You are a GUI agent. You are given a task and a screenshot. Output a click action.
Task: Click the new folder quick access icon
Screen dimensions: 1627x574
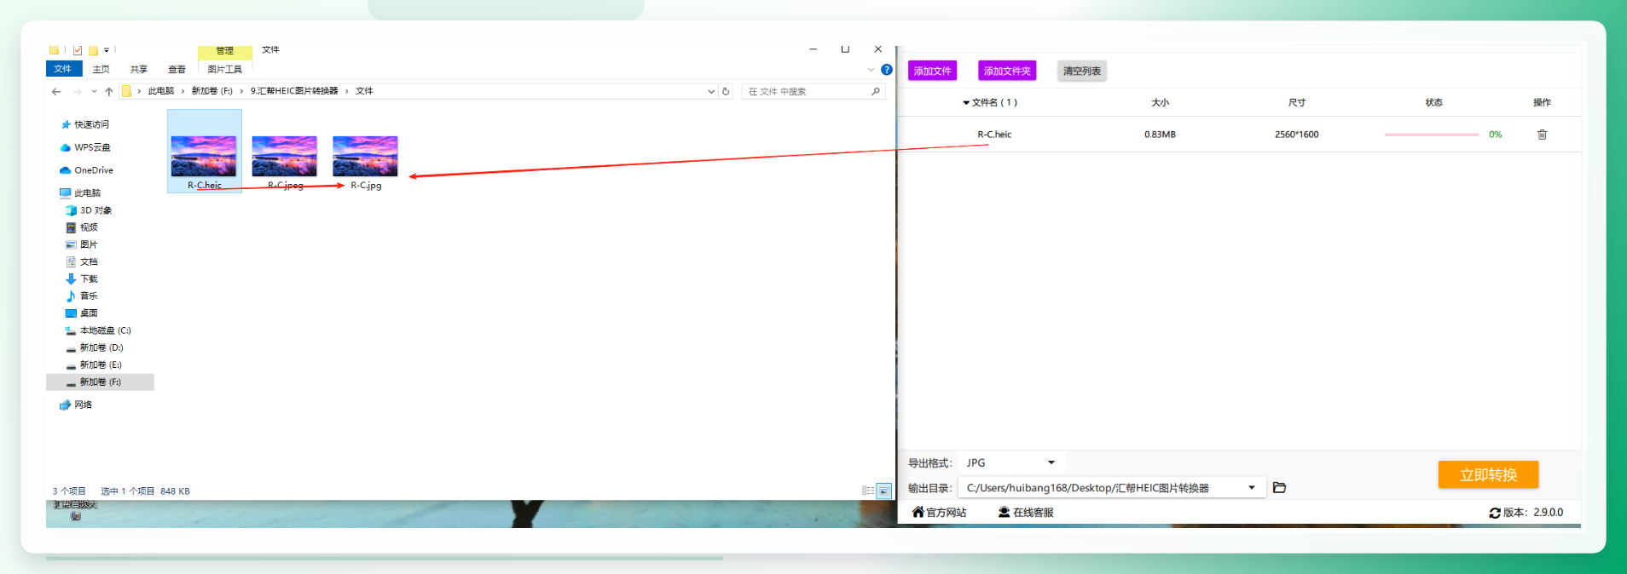(x=93, y=50)
